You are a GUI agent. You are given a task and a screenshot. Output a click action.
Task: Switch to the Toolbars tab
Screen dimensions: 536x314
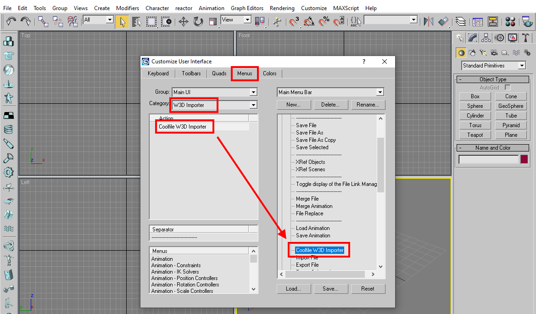191,73
